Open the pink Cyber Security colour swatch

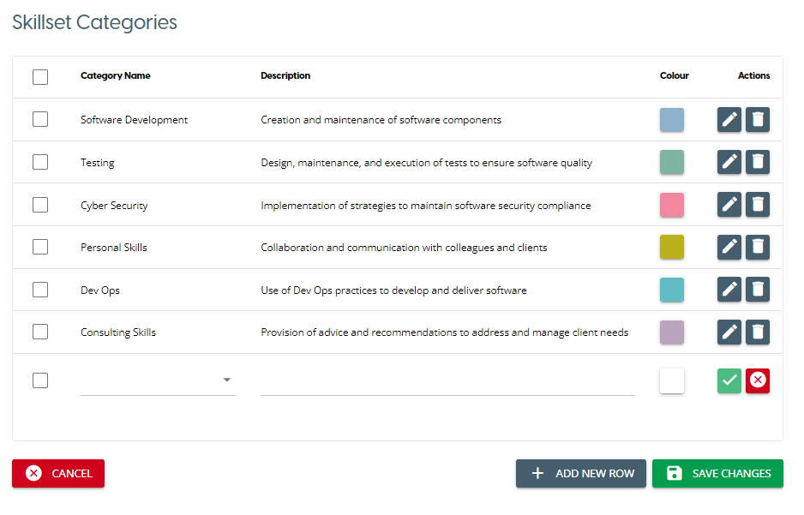[x=672, y=205]
